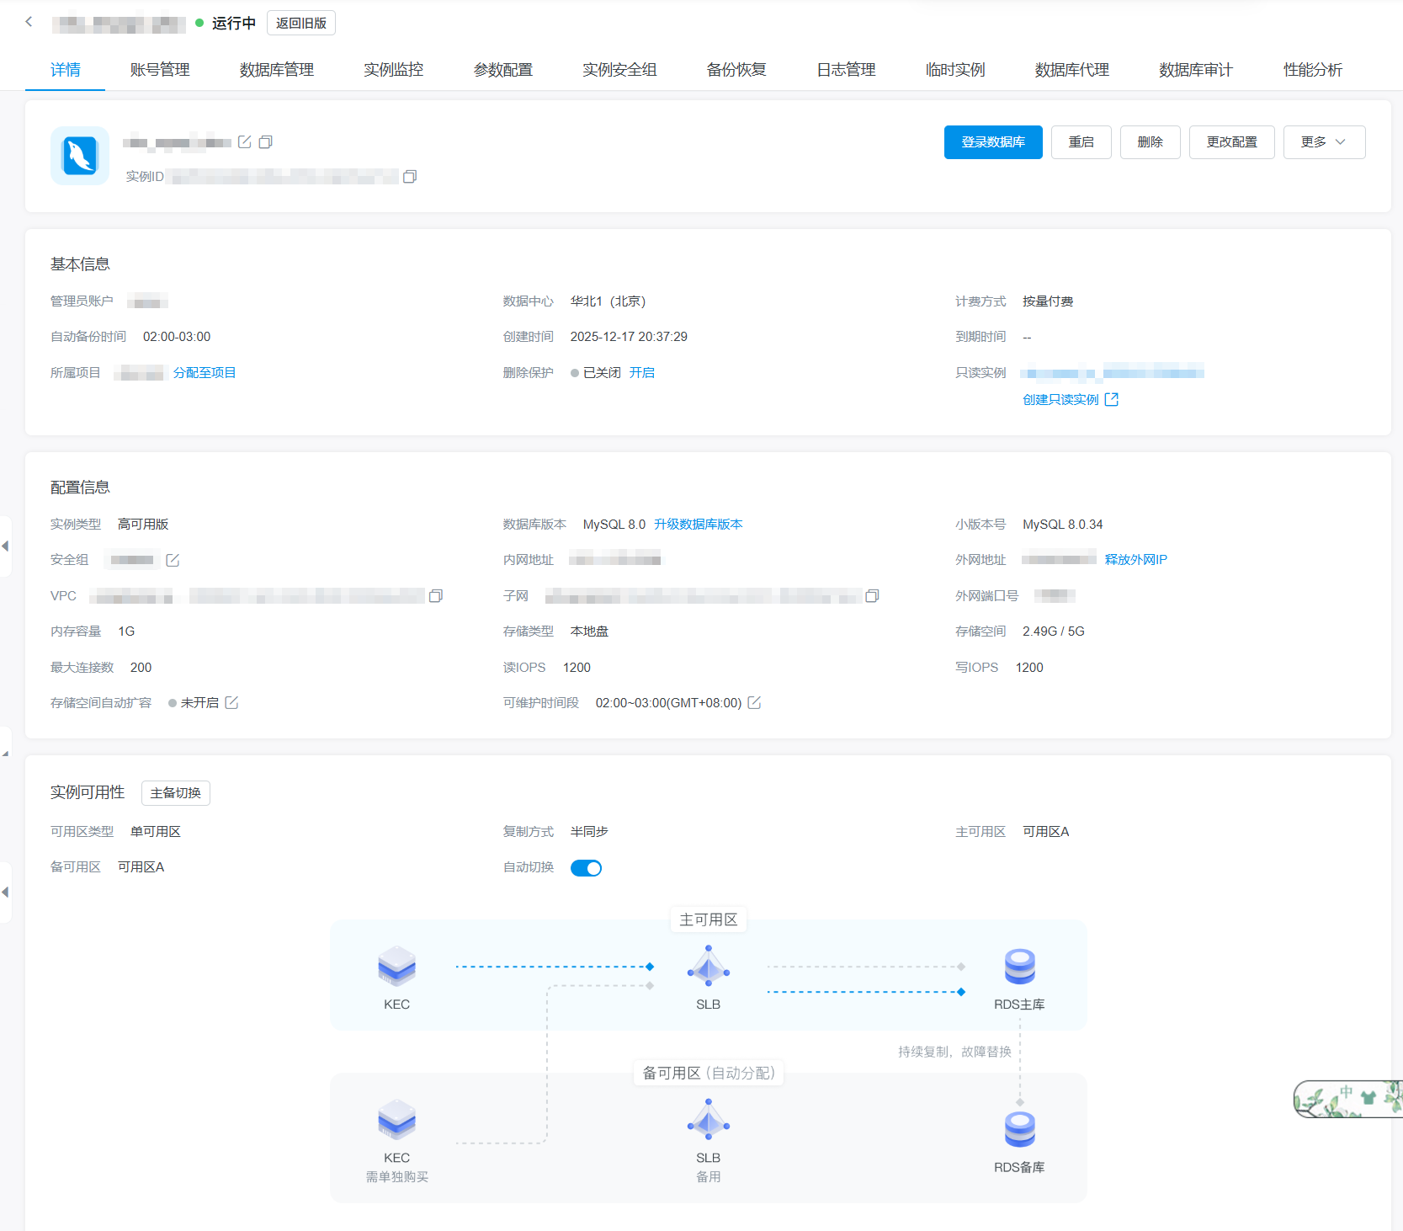Copy the subnet (子网) value
The width and height of the screenshot is (1403, 1231).
pos(872,596)
